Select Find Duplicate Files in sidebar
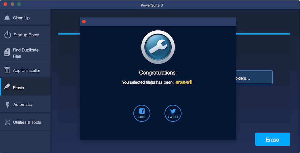Screen dimensions: 300x153 click(25, 53)
